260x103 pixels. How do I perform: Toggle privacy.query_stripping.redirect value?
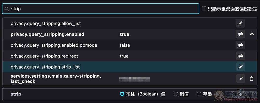click(x=240, y=56)
